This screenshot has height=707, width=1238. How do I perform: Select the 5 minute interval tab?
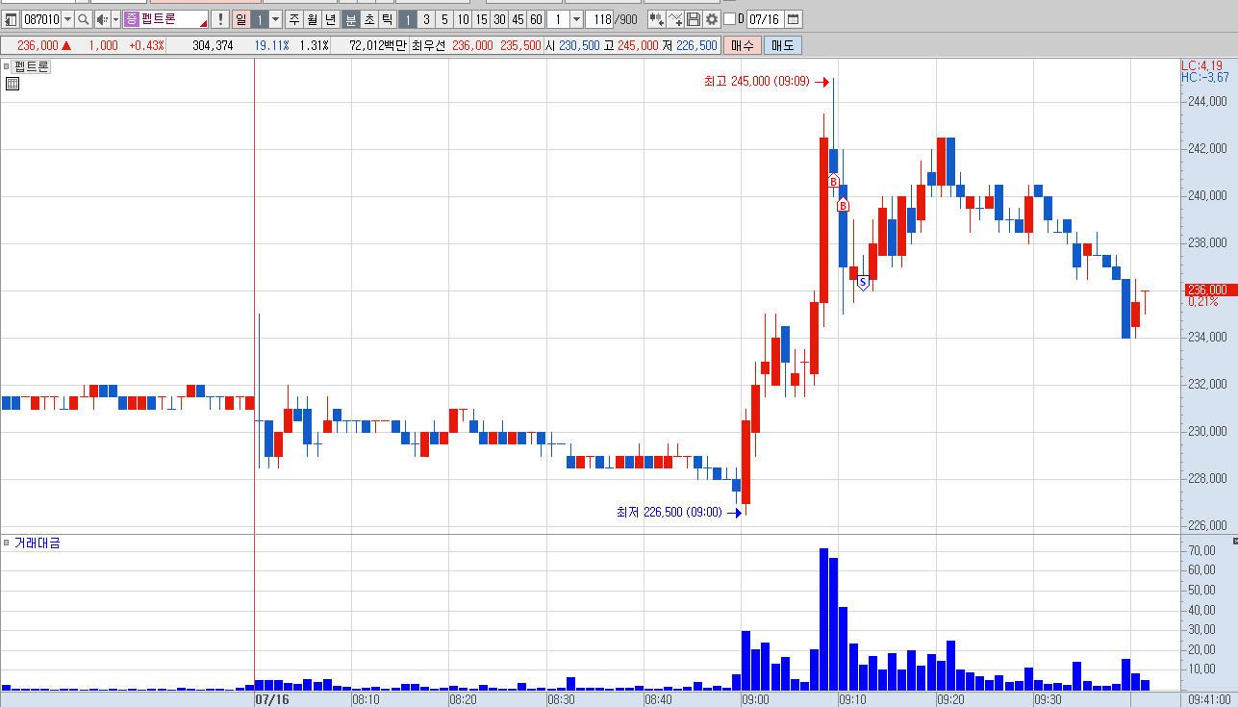click(x=444, y=19)
